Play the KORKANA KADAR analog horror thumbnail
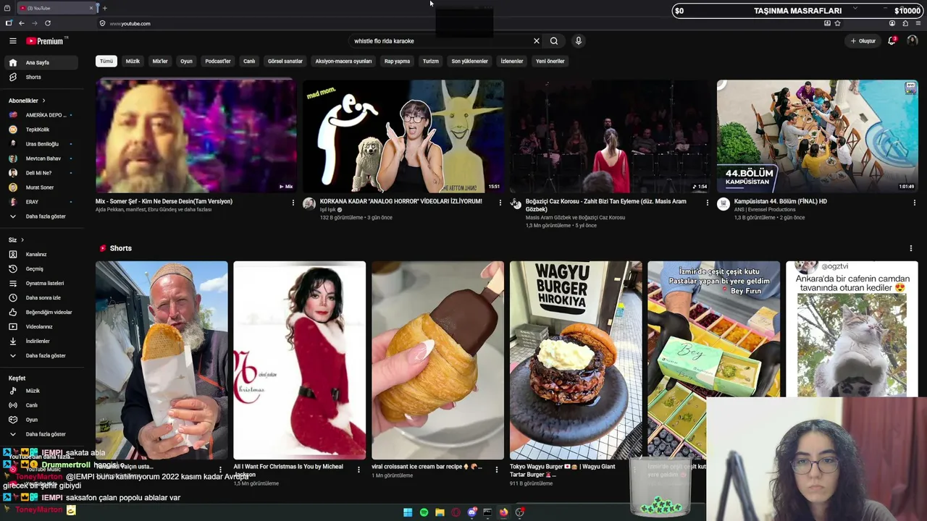The height and width of the screenshot is (521, 927). 403,136
